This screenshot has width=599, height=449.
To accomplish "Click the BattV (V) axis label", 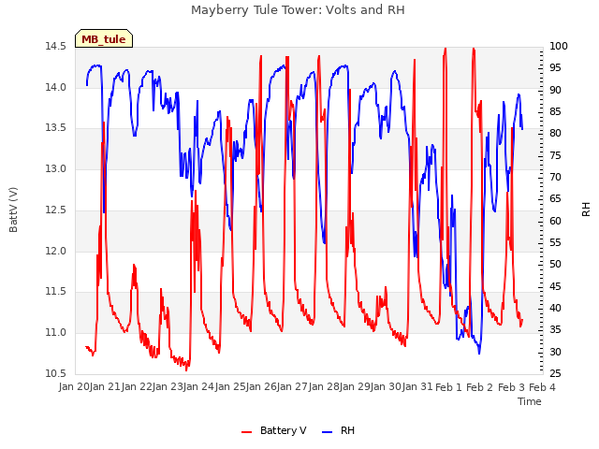I will click(13, 210).
